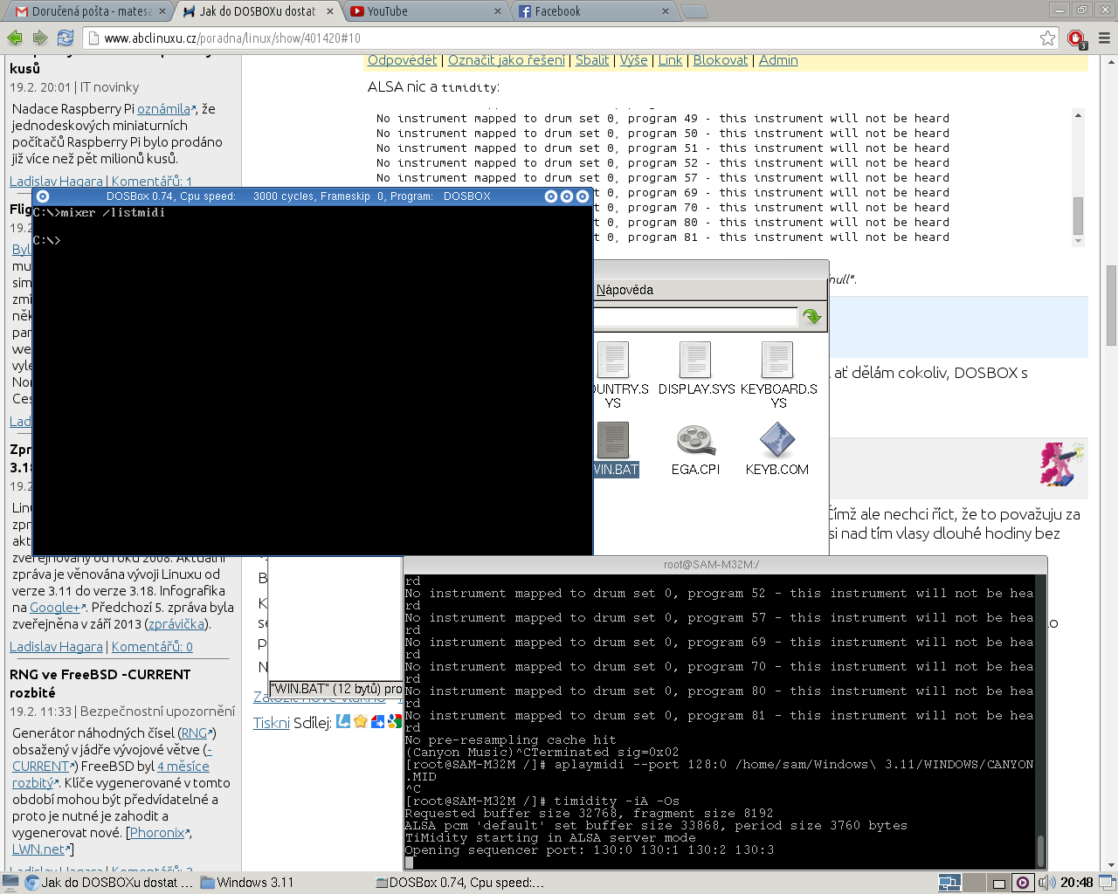Screen dimensions: 1118x894
Task: Reload the abclinuxu page
Action: tap(65, 38)
